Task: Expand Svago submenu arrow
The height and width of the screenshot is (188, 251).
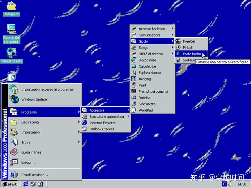Action: [172, 47]
